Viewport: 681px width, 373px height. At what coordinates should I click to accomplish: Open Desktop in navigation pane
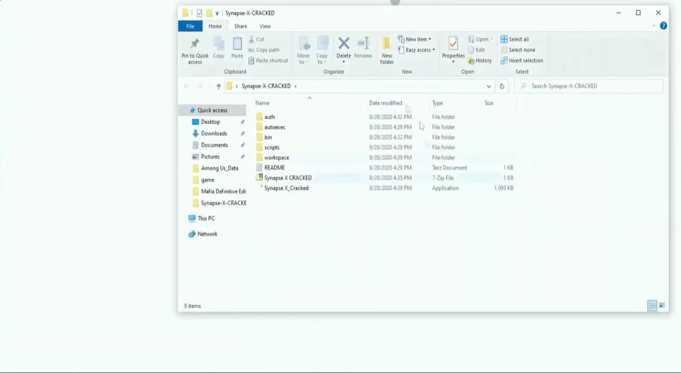[210, 122]
